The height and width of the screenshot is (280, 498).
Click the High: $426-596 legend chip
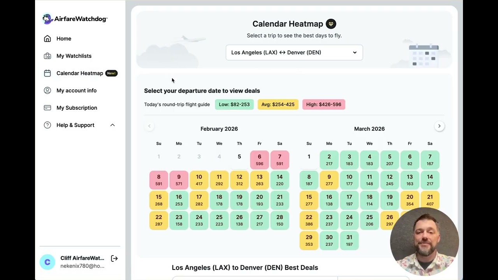tap(324, 104)
